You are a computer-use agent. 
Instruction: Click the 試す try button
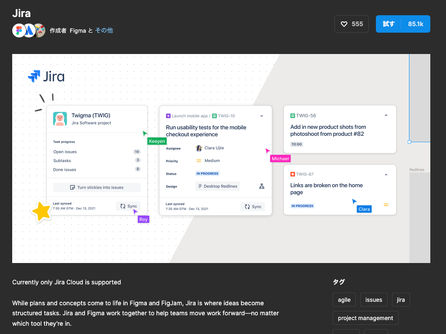click(x=388, y=24)
